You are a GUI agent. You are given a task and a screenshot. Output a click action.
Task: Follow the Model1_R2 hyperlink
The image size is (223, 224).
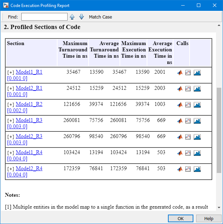point(29,104)
